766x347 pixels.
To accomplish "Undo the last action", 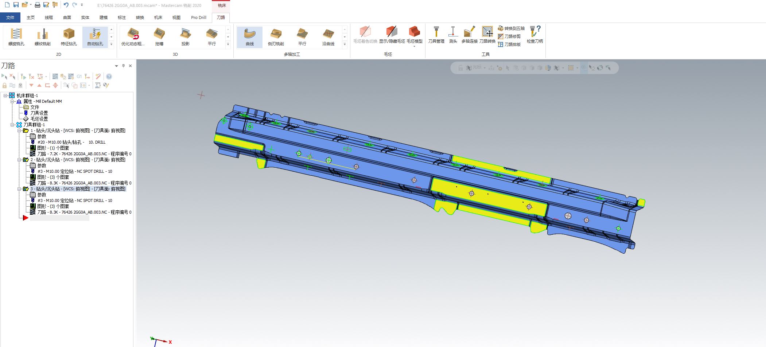I will pos(66,5).
